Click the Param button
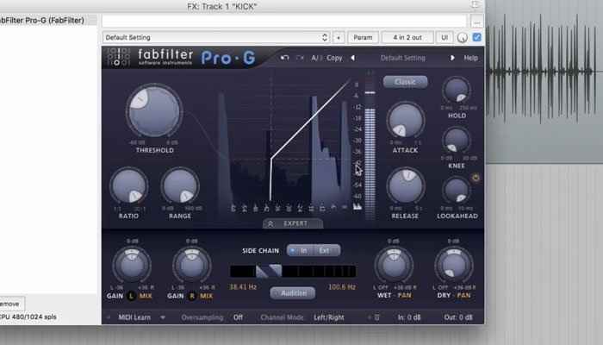This screenshot has height=345, width=603. pyautogui.click(x=363, y=37)
